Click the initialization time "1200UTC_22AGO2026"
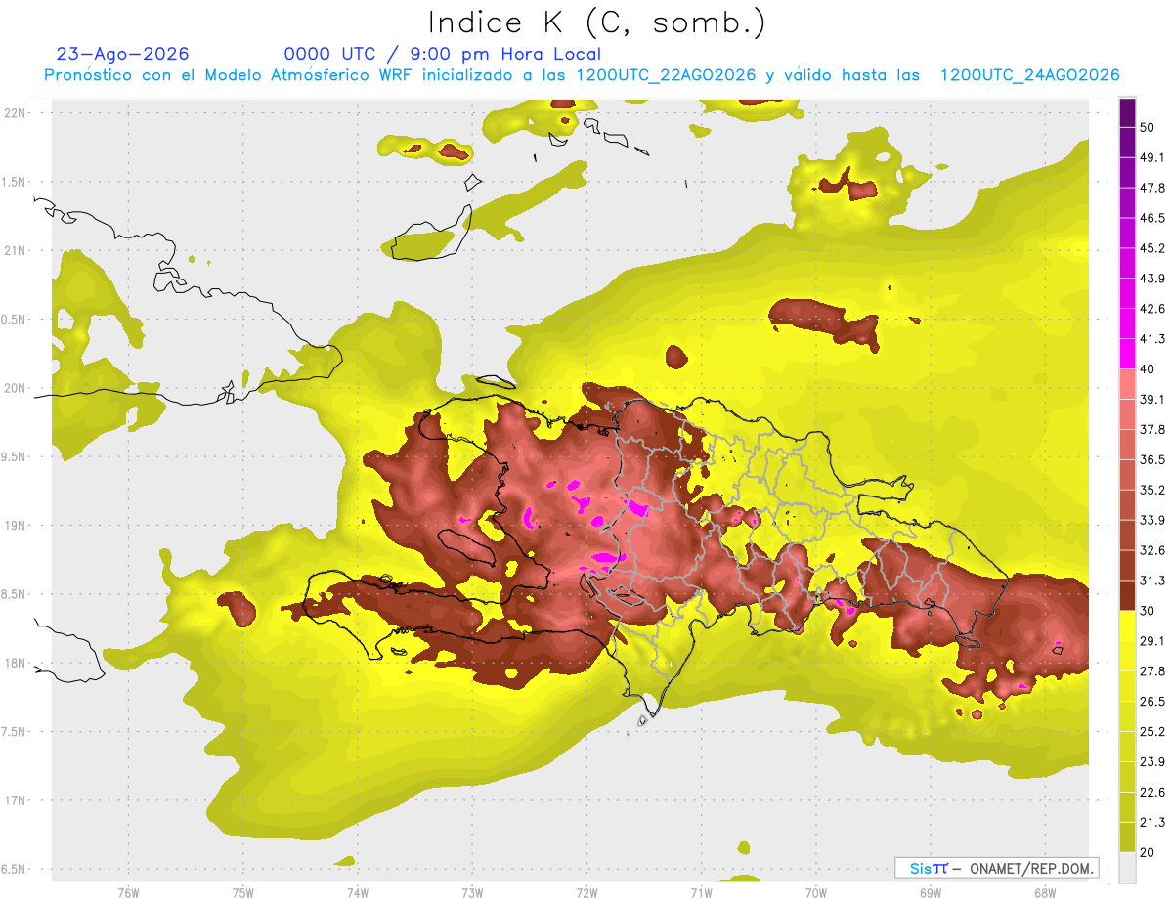 667,75
